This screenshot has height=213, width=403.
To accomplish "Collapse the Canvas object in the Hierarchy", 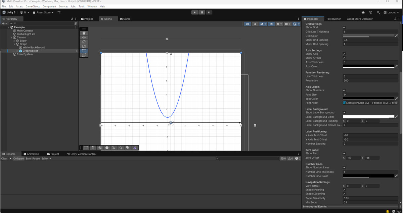I will point(11,38).
